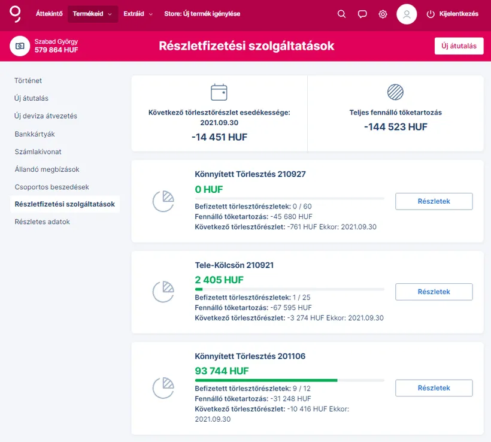
Task: Select Számlakivonat from the sidebar
Action: [x=38, y=152]
